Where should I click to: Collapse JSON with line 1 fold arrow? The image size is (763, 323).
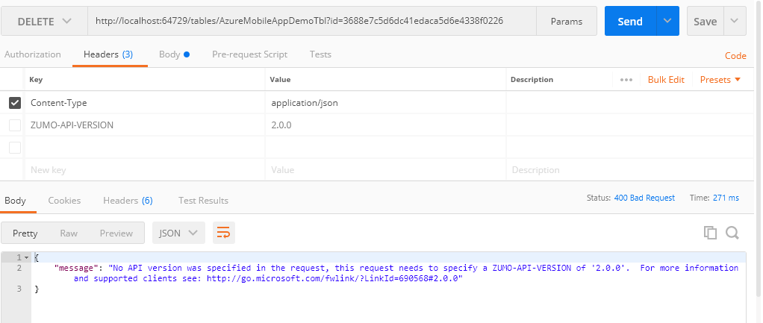(27, 257)
